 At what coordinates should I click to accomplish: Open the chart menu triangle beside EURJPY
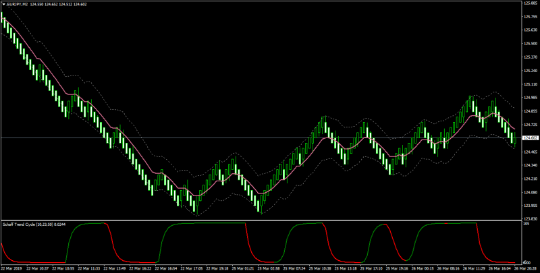pyautogui.click(x=3, y=5)
